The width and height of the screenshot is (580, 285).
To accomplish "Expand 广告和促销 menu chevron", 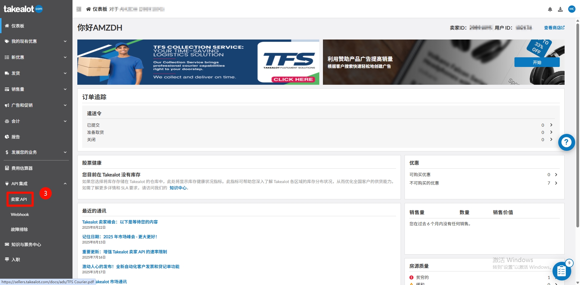I will click(x=65, y=105).
